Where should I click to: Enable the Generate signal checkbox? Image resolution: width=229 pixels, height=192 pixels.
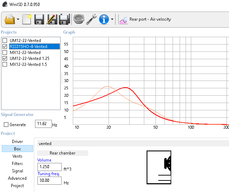pyautogui.click(x=6, y=125)
